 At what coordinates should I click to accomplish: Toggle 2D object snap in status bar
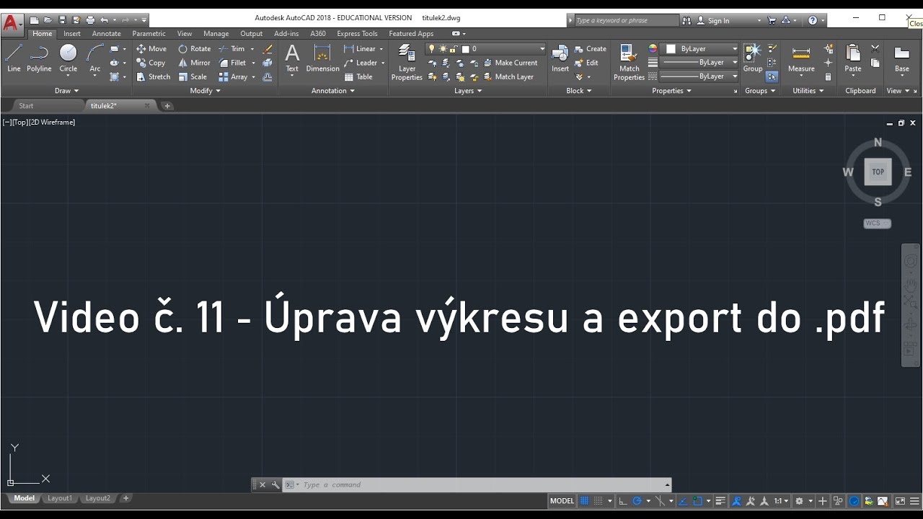click(697, 501)
